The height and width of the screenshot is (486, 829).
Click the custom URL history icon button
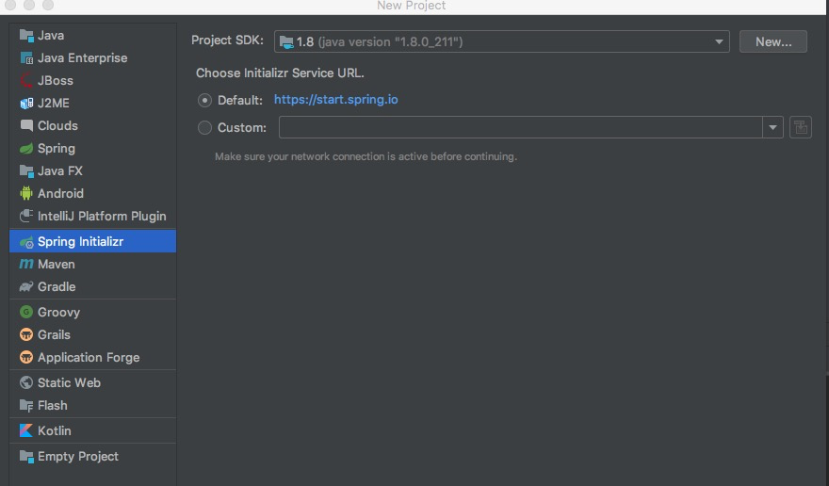coord(801,127)
